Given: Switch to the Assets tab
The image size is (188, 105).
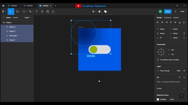Looking at the screenshot, I should pyautogui.click(x=15, y=17).
